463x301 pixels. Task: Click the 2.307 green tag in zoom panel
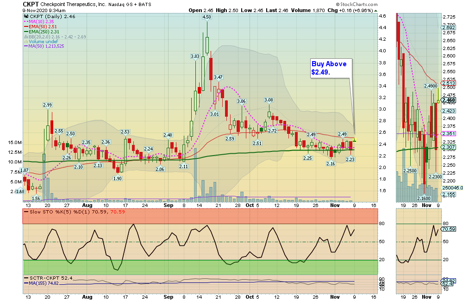449,147
